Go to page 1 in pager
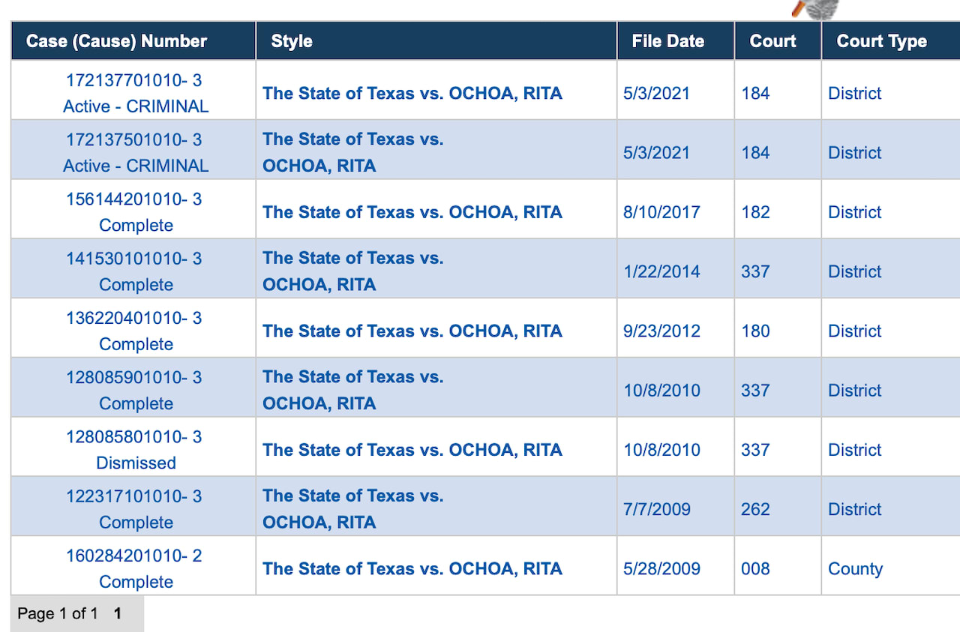This screenshot has height=632, width=960. point(118,614)
